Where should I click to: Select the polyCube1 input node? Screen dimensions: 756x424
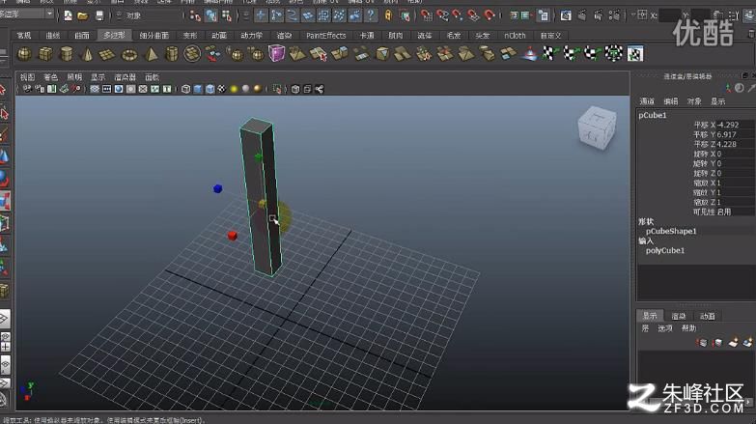pyautogui.click(x=665, y=250)
